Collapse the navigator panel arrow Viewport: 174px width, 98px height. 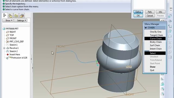click(x=31, y=59)
